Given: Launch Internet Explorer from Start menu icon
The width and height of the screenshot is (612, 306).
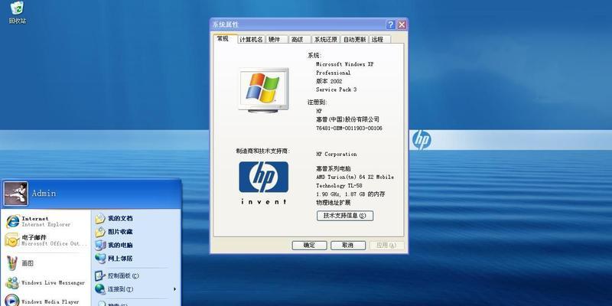Looking at the screenshot, I should 12,221.
